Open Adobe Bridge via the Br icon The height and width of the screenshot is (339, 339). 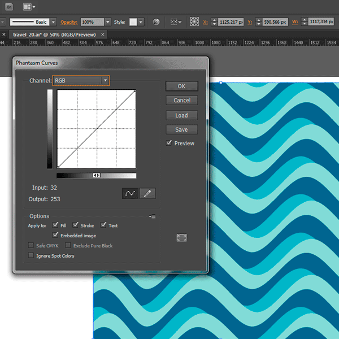[x=9, y=7]
